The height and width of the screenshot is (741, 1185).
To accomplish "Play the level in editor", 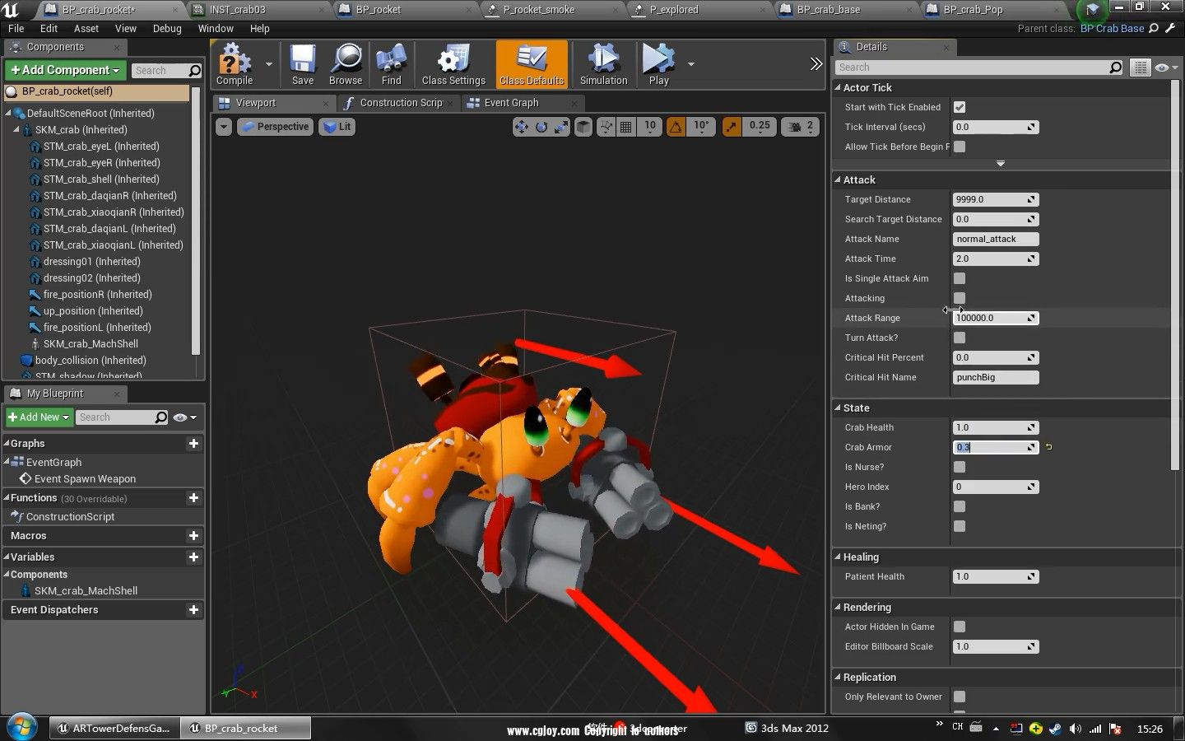I will coord(658,64).
